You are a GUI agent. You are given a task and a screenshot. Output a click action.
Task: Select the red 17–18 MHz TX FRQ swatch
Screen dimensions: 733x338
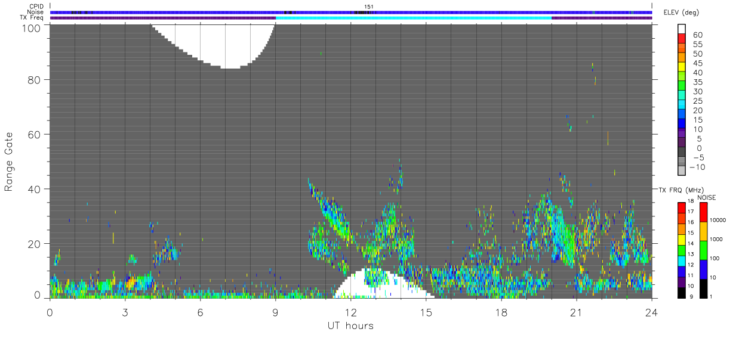682,207
